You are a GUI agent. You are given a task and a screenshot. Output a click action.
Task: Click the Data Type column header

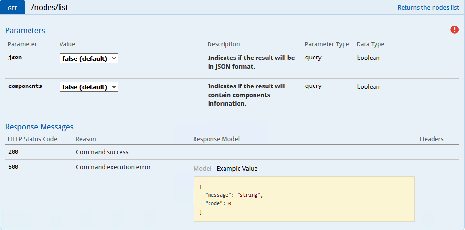pyautogui.click(x=370, y=44)
